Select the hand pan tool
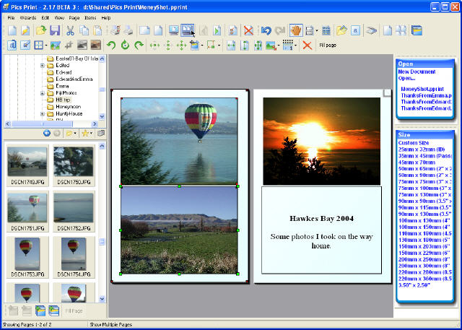Viewport: 462px width, 330px height. tap(295, 30)
